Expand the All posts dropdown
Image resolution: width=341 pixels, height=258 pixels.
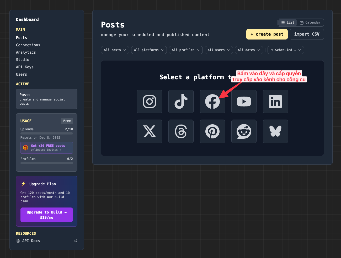tap(115, 50)
